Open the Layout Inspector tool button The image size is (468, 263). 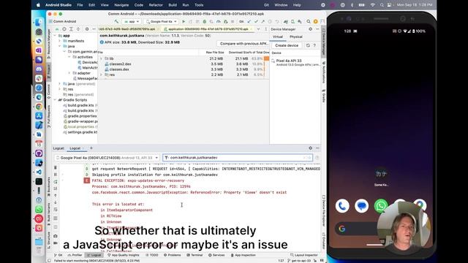coord(304,255)
